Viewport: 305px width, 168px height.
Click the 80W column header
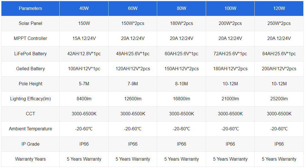click(181, 8)
